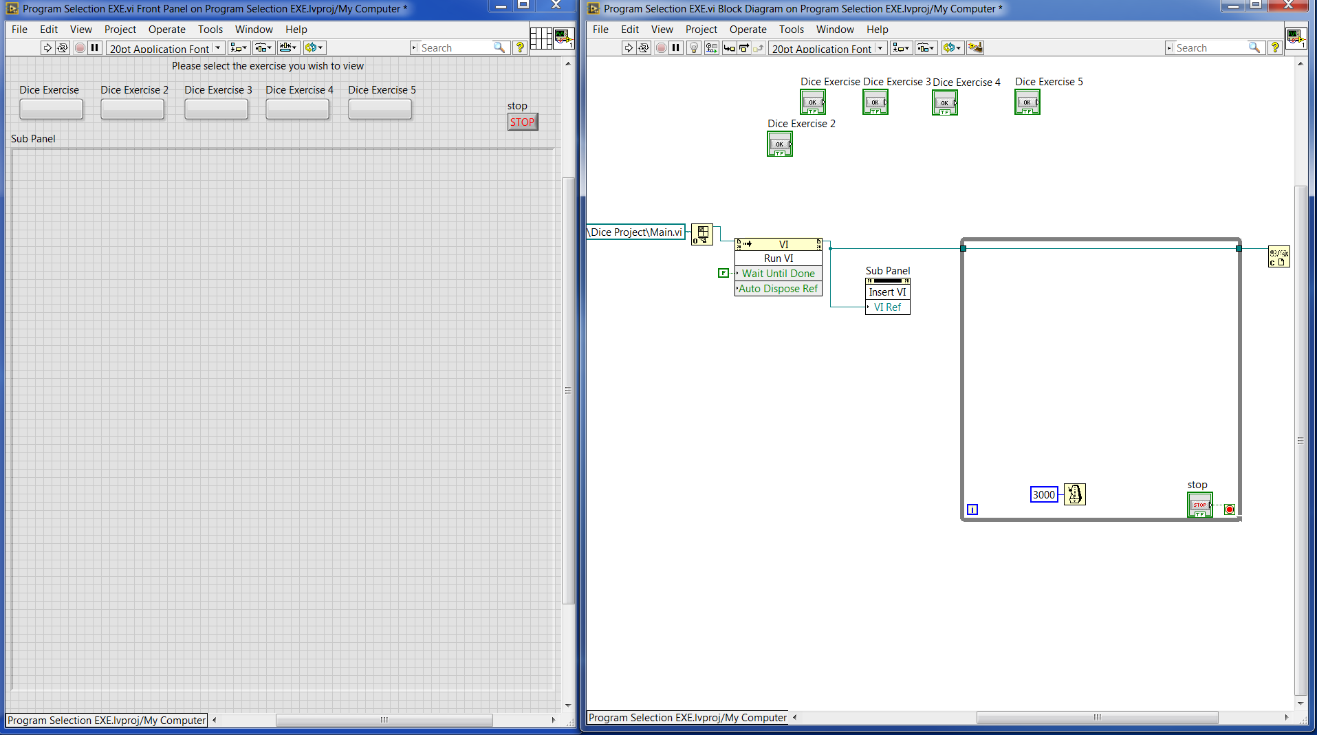Toggle the Dice Exercise 3 button
Image resolution: width=1317 pixels, height=735 pixels.
point(217,109)
